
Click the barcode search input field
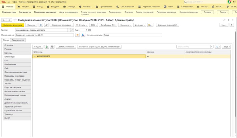(193, 47)
